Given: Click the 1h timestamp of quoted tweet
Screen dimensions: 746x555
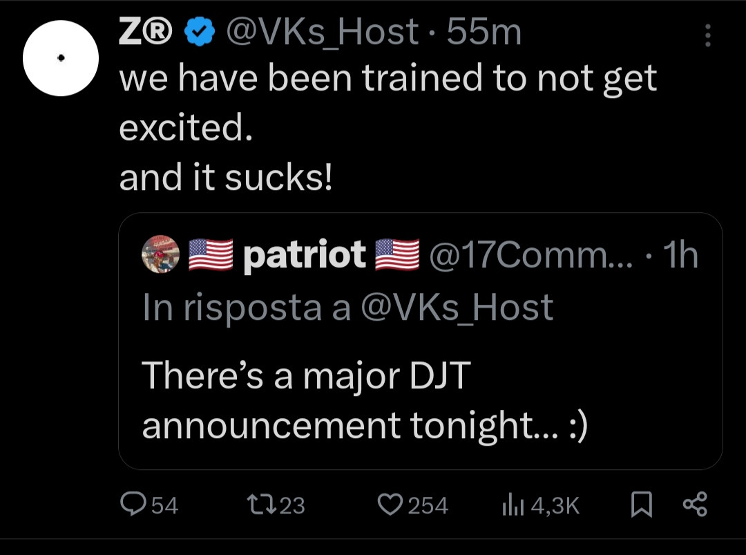Looking at the screenshot, I should click(x=679, y=255).
